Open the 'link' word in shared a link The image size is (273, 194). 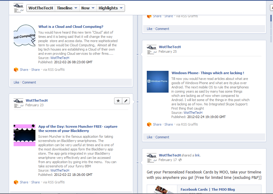197,155
